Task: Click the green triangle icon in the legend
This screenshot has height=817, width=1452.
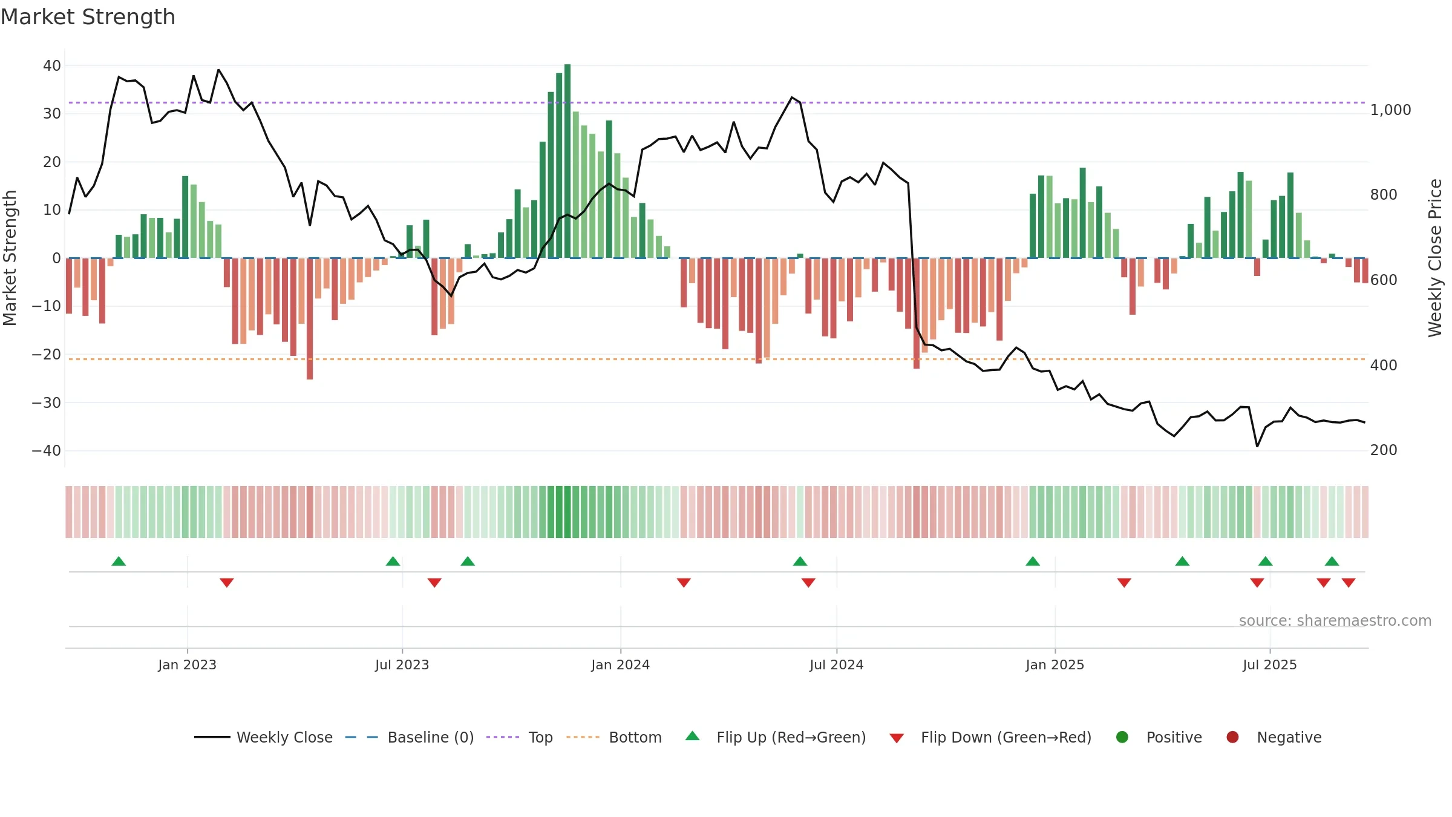Action: (x=693, y=736)
